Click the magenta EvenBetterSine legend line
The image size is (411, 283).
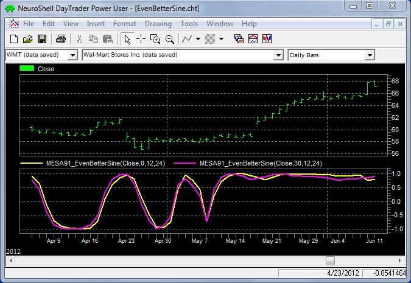184,163
